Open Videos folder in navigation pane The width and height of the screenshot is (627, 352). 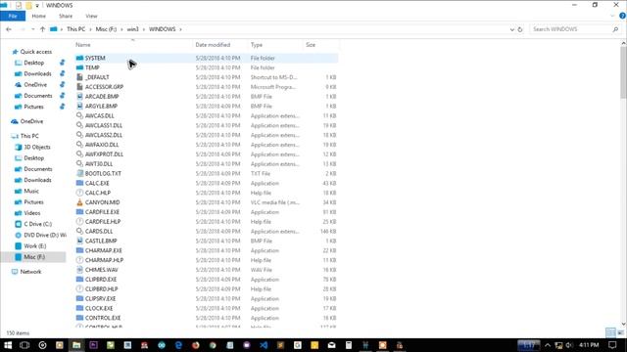coord(32,213)
